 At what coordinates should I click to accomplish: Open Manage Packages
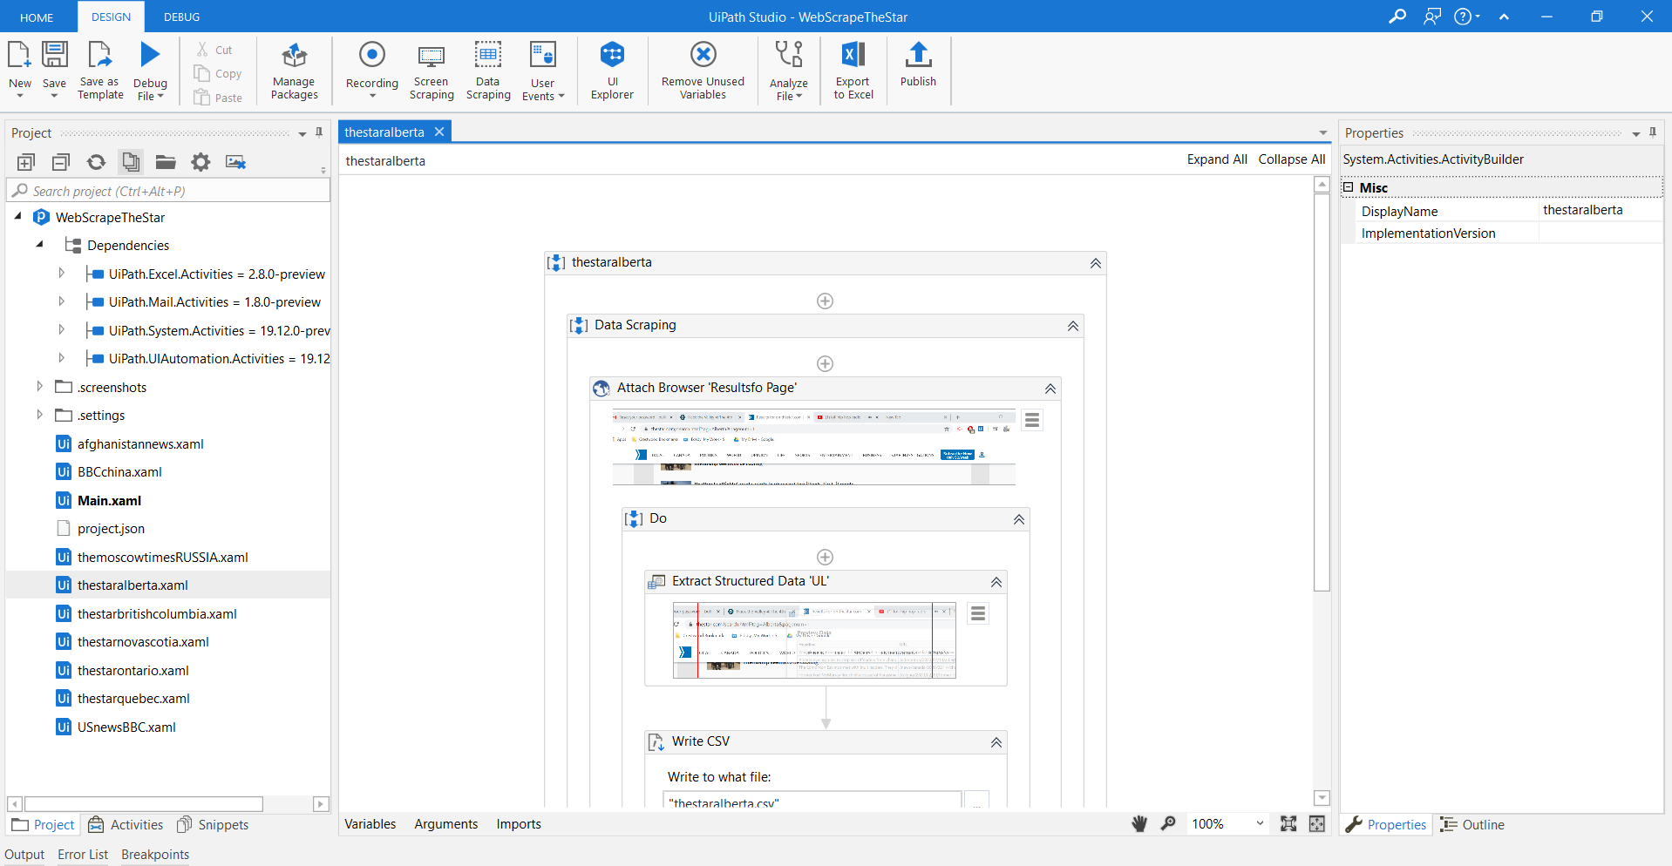pos(295,71)
